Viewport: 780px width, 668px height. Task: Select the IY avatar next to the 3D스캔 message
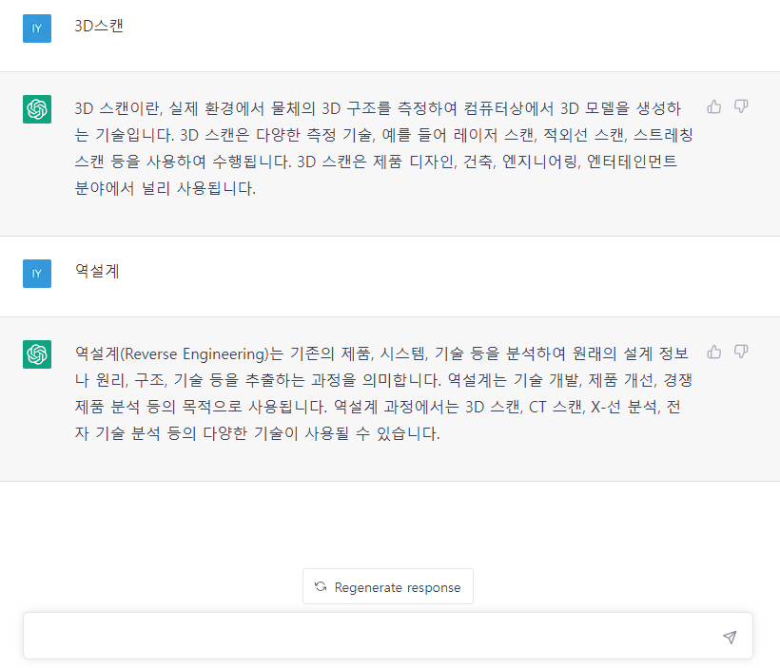coord(37,29)
